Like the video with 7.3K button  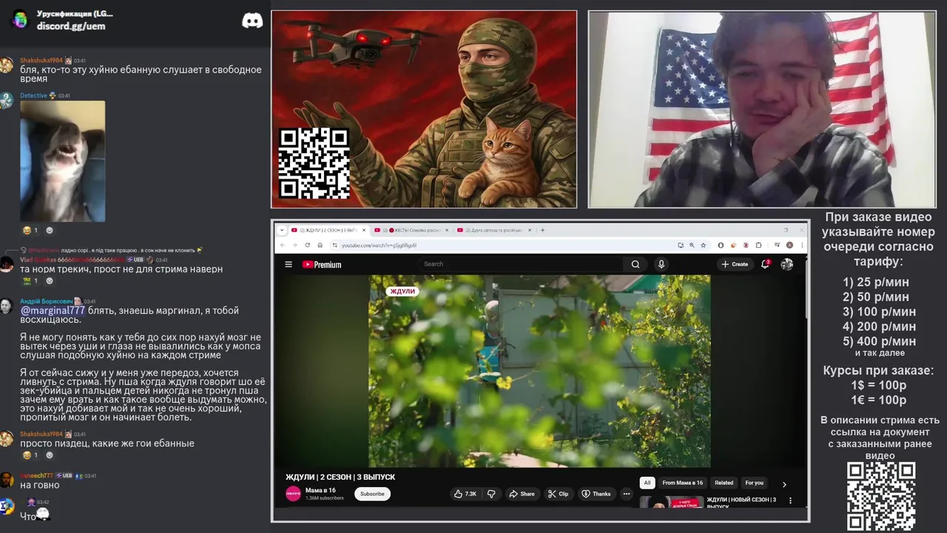(465, 494)
